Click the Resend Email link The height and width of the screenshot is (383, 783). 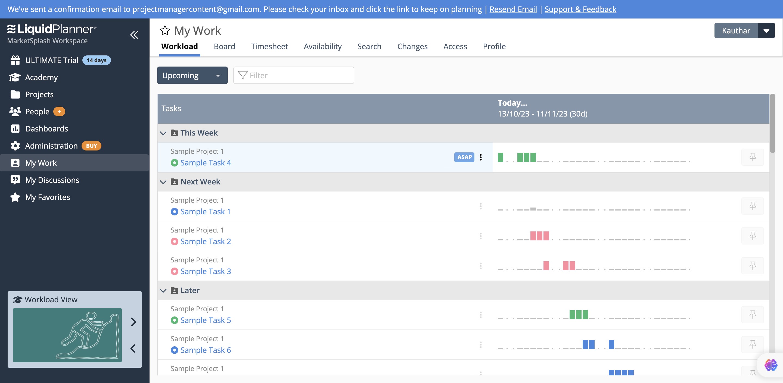click(x=513, y=9)
